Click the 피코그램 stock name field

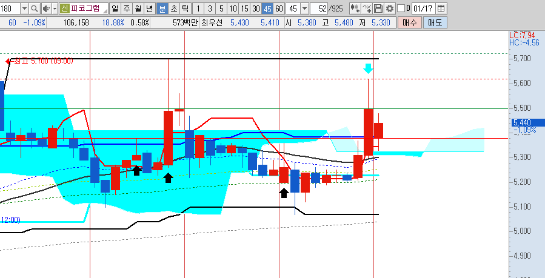89,8
